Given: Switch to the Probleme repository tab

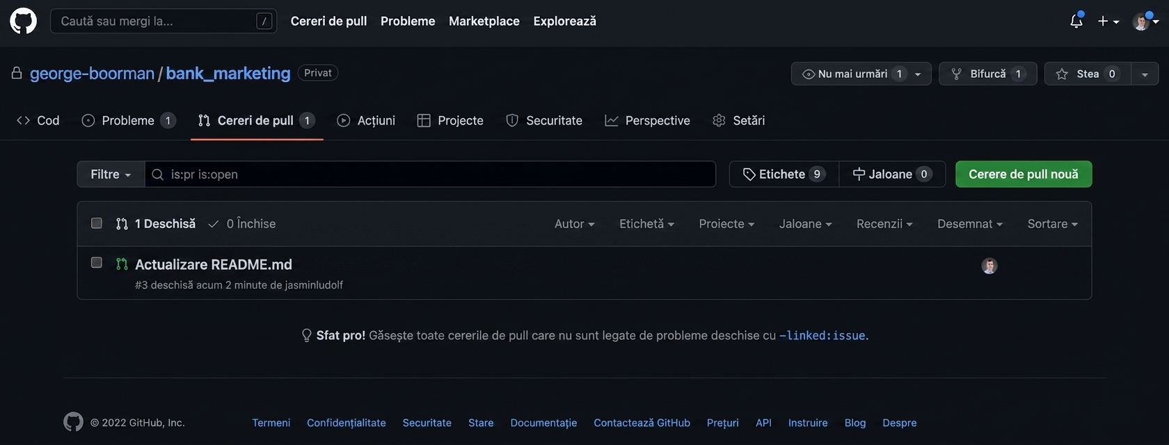Looking at the screenshot, I should pos(129,120).
